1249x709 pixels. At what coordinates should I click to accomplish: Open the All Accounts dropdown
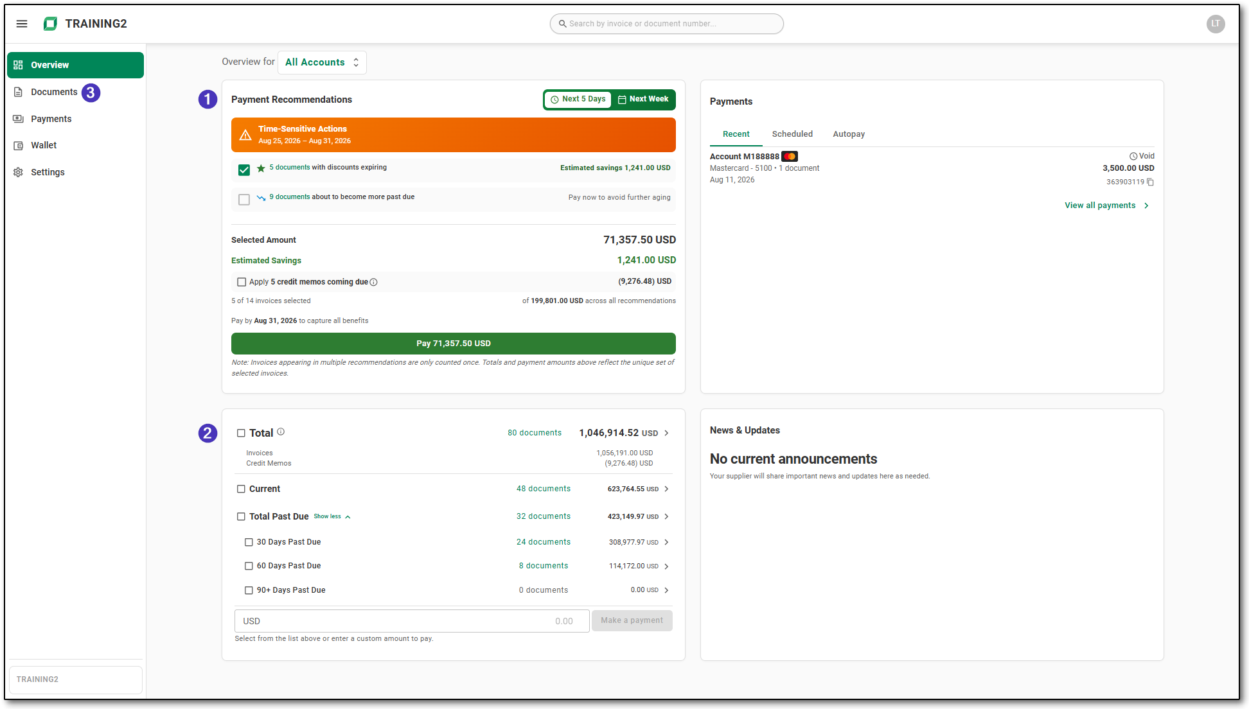coord(322,62)
